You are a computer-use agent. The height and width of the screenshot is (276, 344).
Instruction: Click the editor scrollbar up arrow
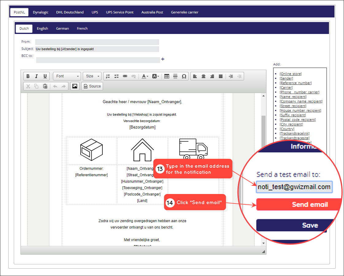pos(263,96)
